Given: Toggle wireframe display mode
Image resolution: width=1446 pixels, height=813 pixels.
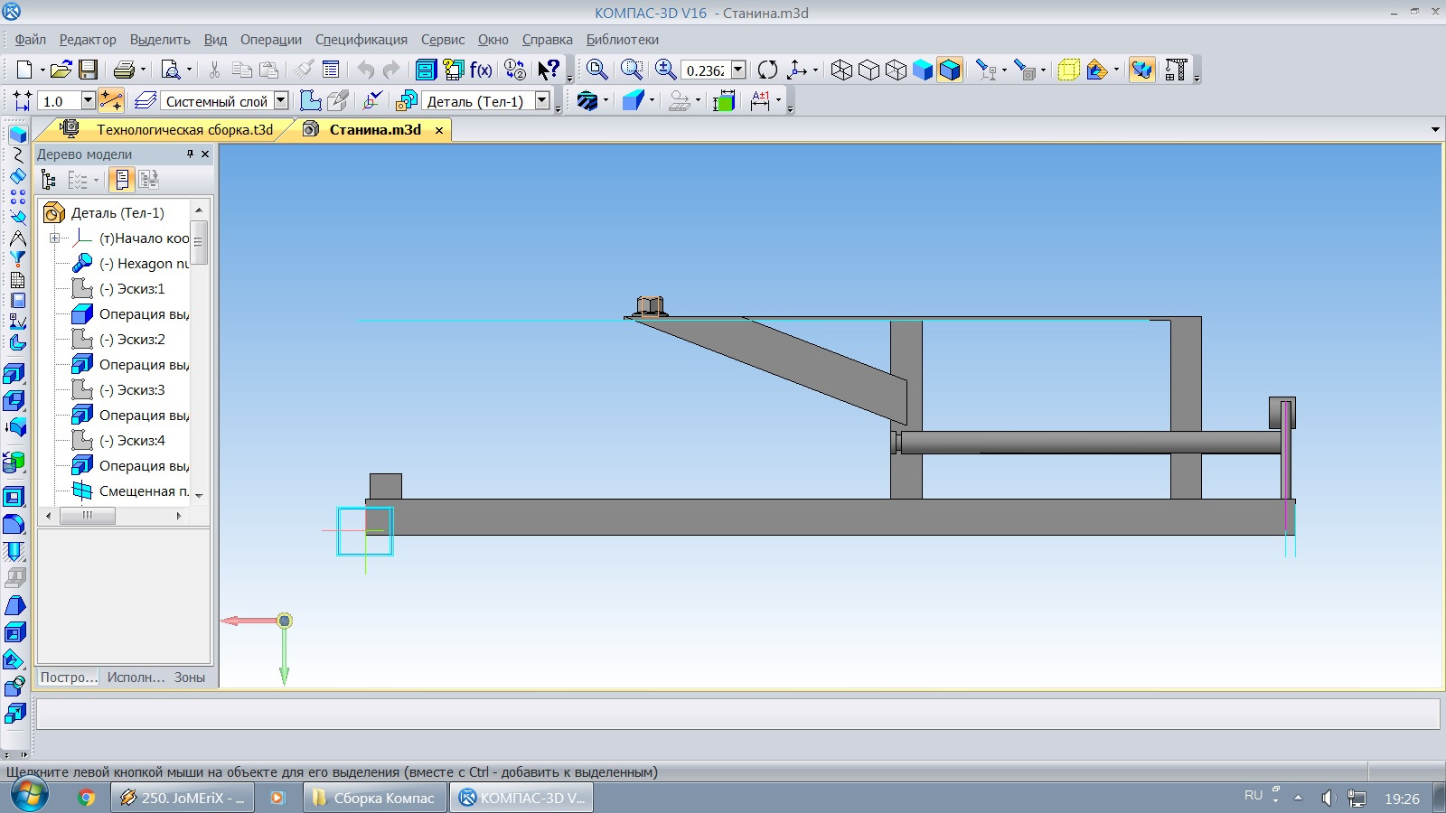Looking at the screenshot, I should (x=841, y=70).
